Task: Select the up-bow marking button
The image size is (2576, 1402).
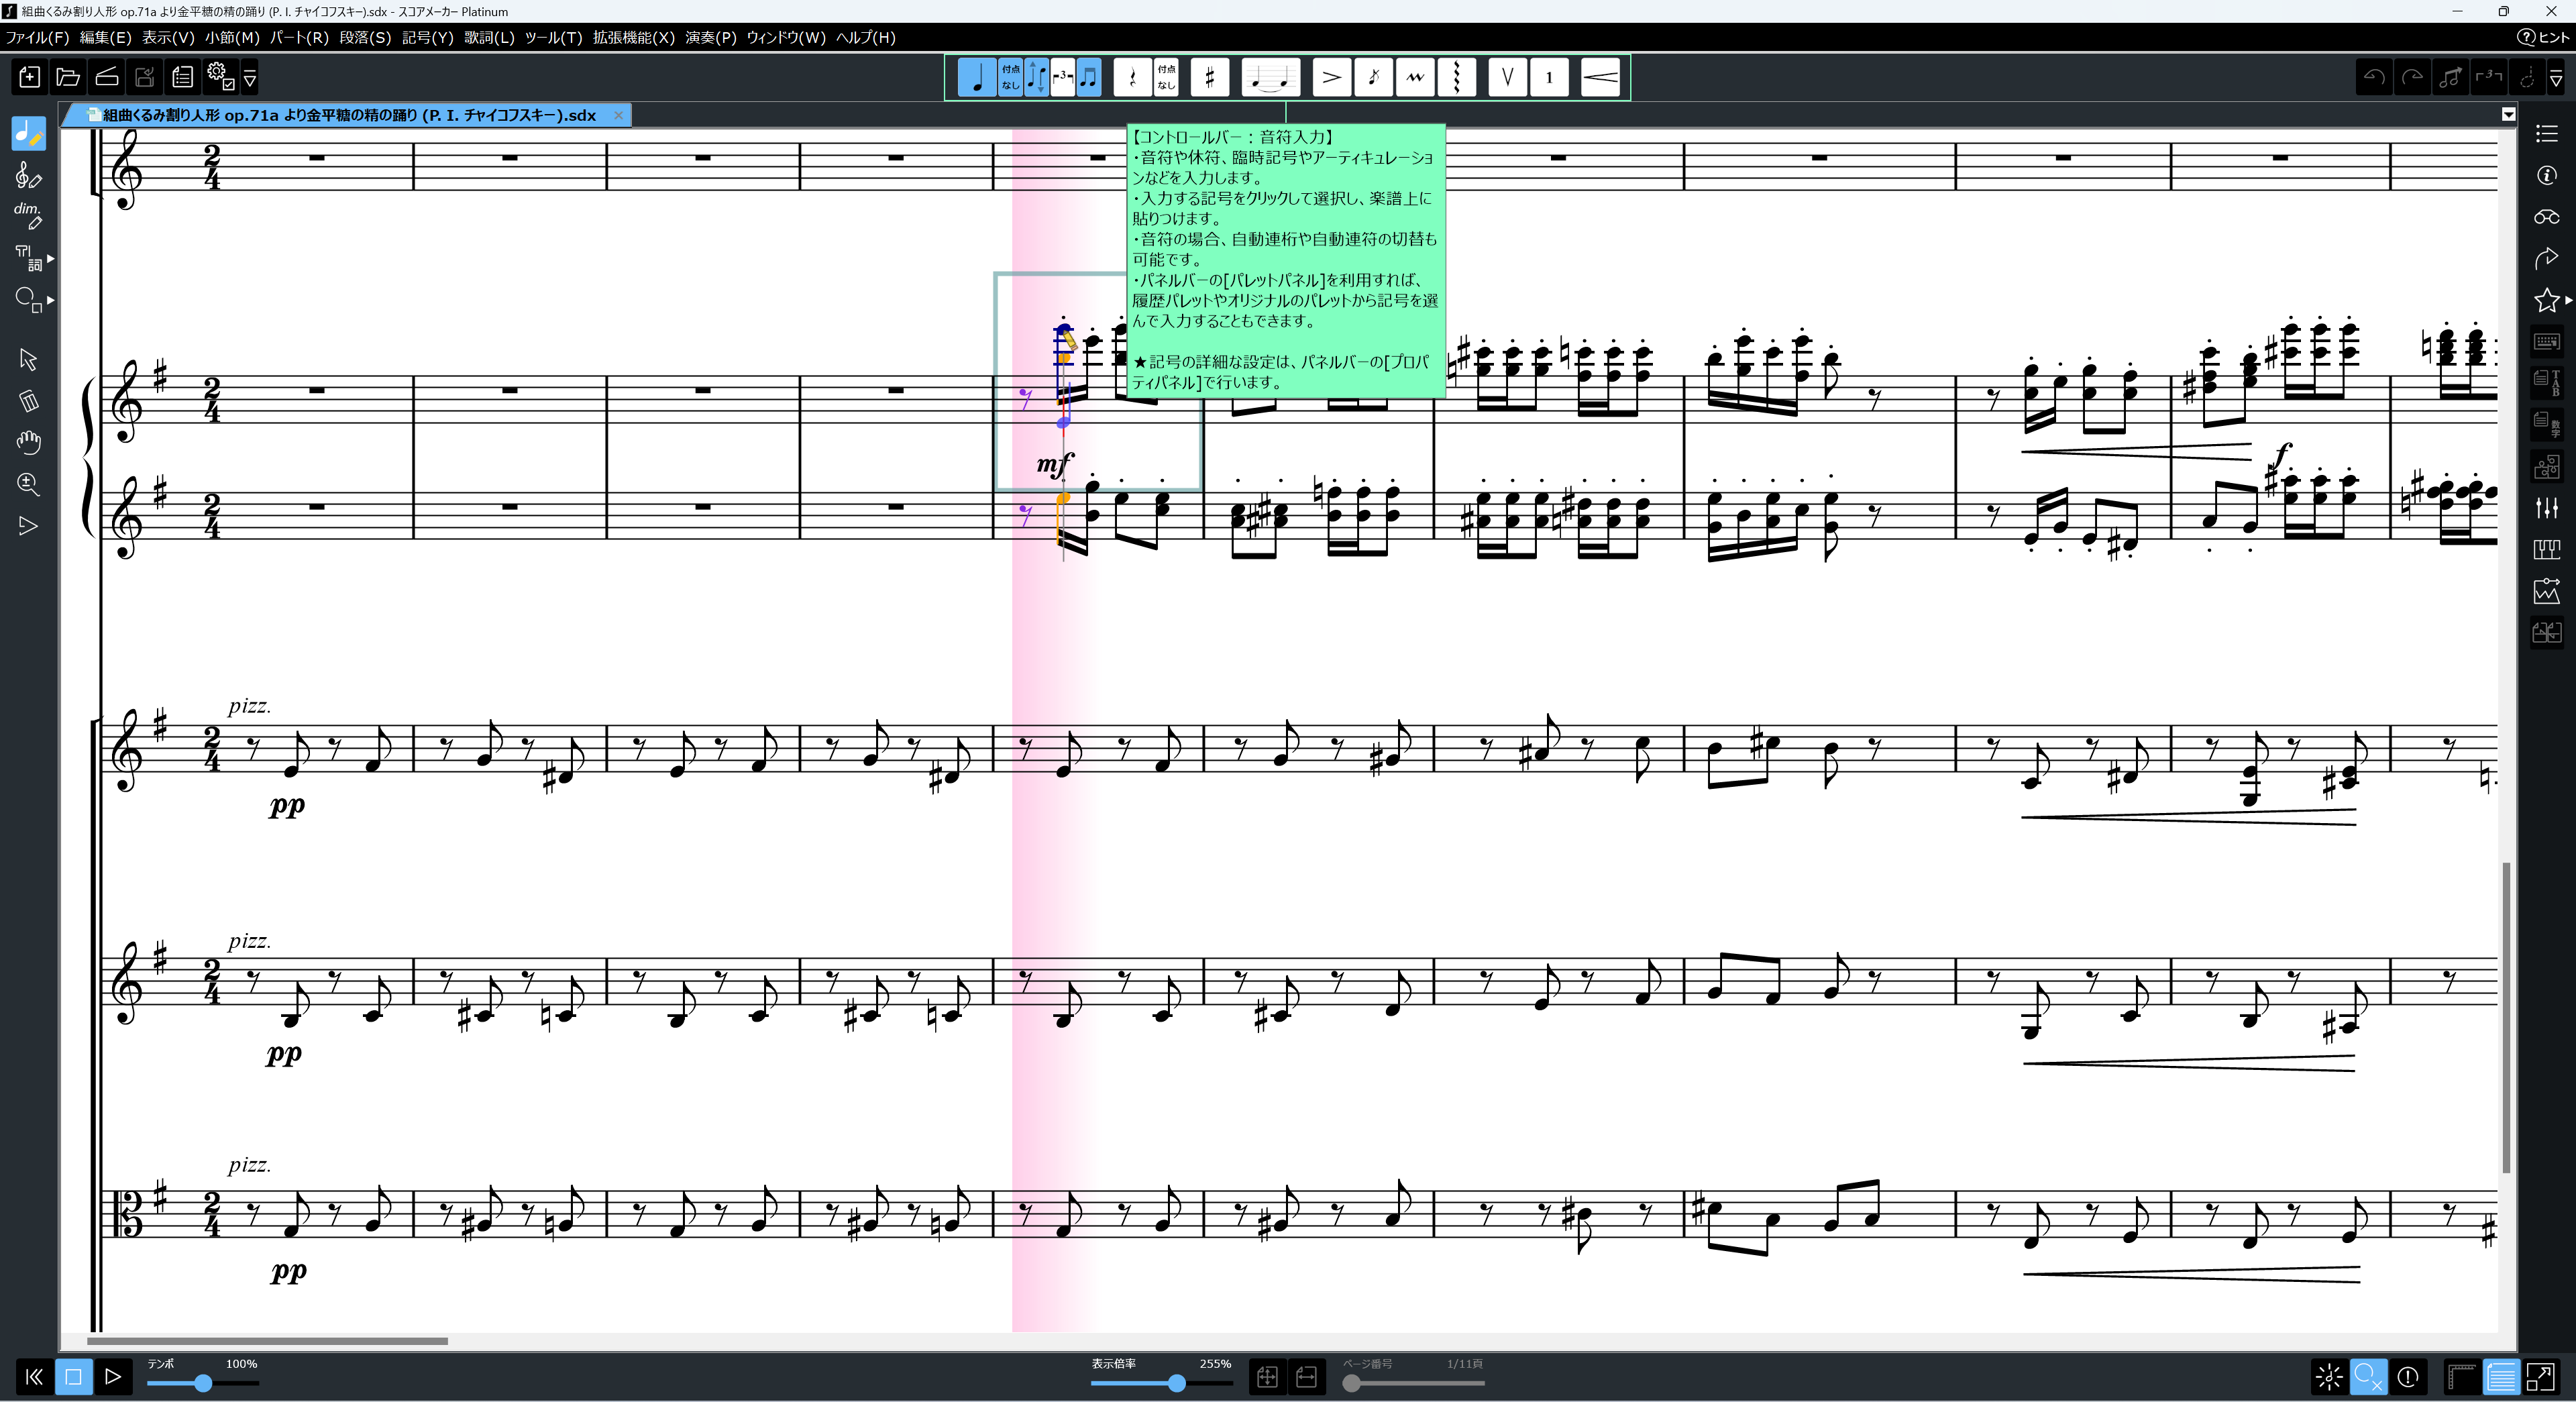Action: click(1508, 77)
